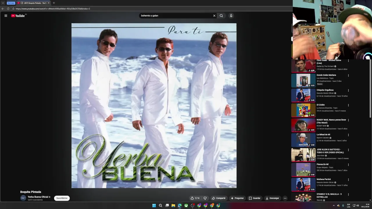This screenshot has width=372, height=209.
Task: Open options menu for Chiquita Orgullosa
Action: 348,90
